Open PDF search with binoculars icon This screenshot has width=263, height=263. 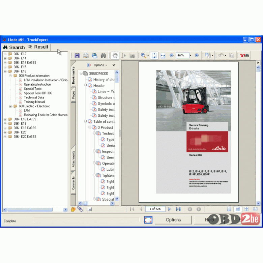click(x=103, y=56)
